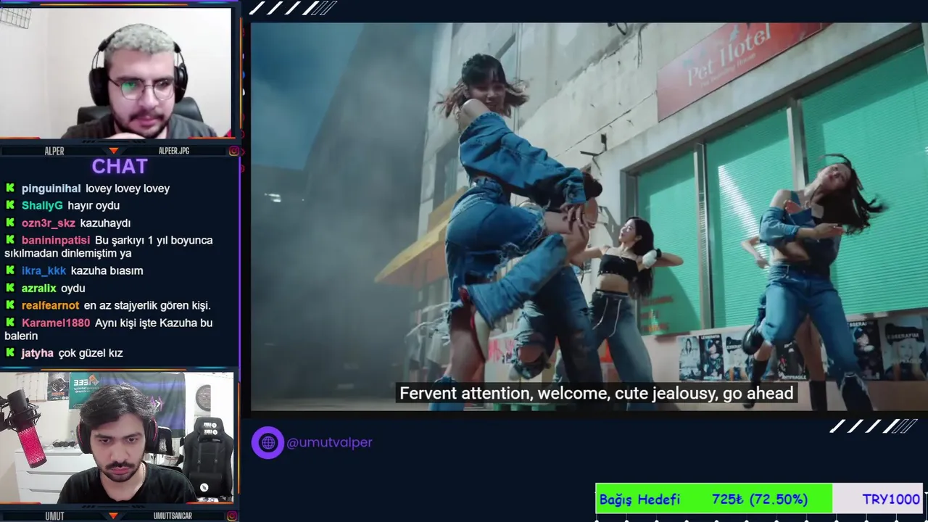Screen dimensions: 928x522
Task: Click the UMUTTSANCAR Instagram handle label
Action: [173, 516]
